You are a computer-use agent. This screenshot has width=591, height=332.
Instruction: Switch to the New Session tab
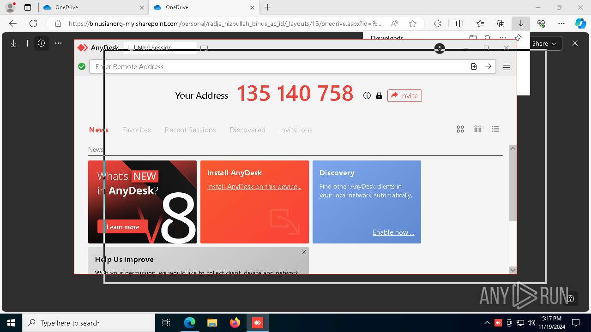coord(160,48)
